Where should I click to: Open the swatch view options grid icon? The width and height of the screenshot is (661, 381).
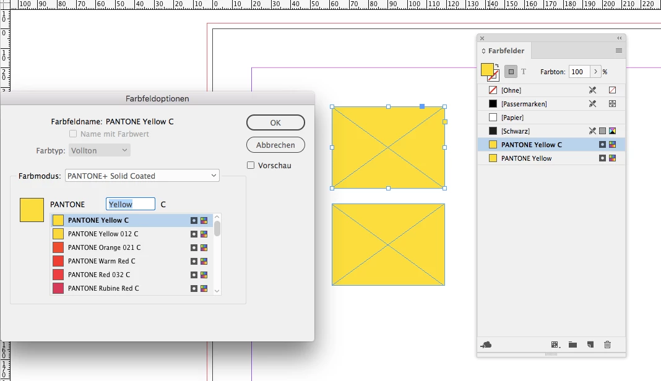tap(556, 345)
